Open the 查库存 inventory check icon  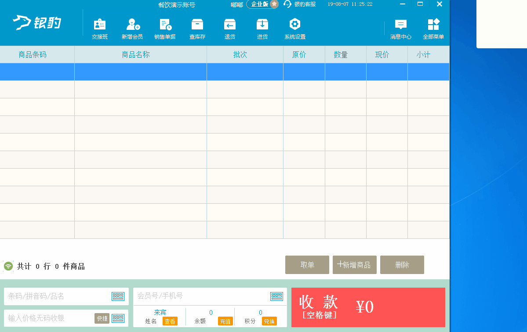197,29
